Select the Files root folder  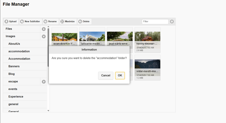coord(22,29)
